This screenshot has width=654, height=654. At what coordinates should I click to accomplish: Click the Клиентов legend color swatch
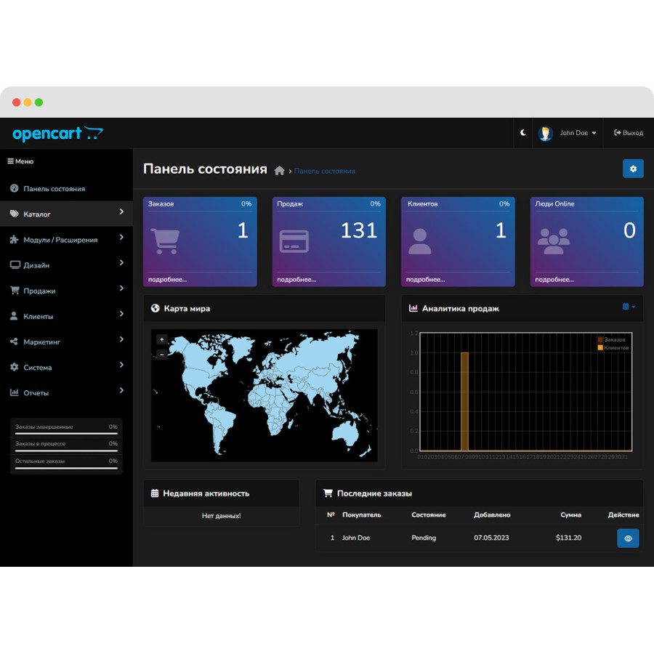tap(600, 347)
